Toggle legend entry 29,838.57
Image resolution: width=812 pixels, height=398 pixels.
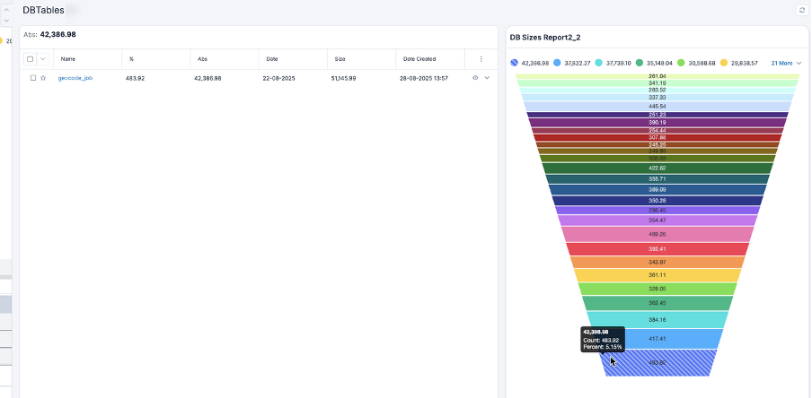[739, 63]
